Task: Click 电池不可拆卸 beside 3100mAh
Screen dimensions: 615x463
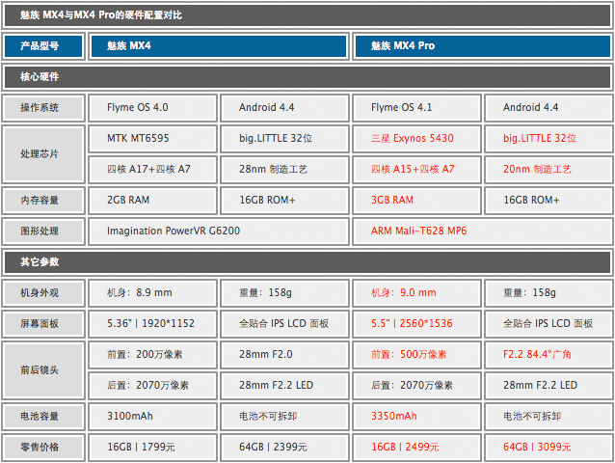Action: click(284, 417)
